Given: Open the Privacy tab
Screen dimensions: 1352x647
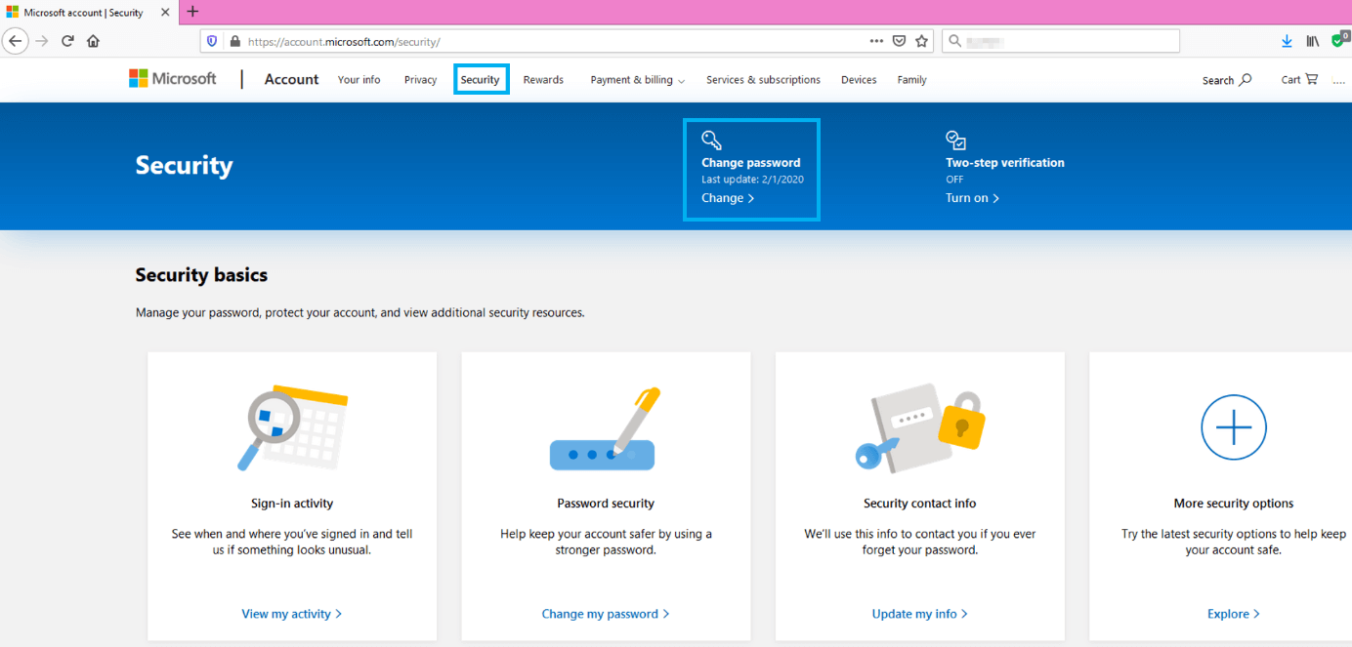Looking at the screenshot, I should pyautogui.click(x=420, y=80).
